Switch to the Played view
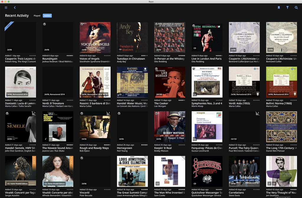The height and width of the screenshot is (198, 302). (x=37, y=15)
